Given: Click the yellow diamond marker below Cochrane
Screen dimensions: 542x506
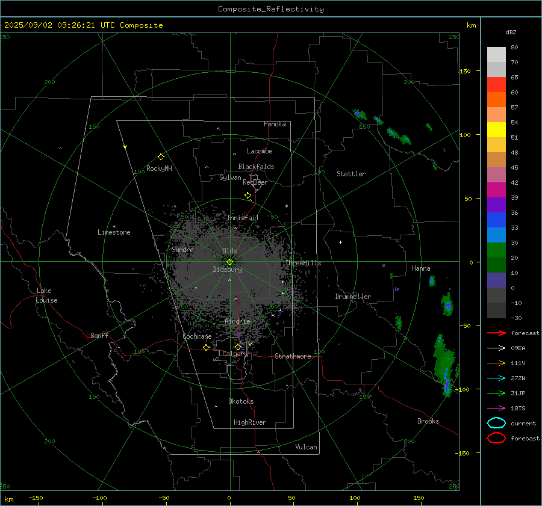Looking at the screenshot, I should (x=207, y=348).
